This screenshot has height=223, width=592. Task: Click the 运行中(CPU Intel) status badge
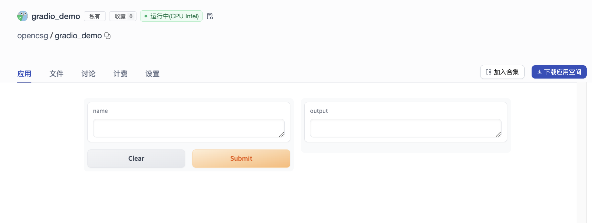(171, 16)
